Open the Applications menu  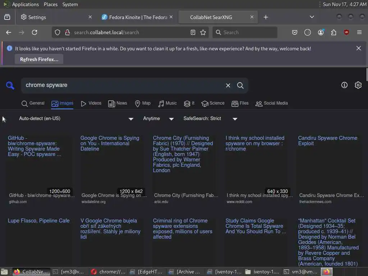(x=26, y=4)
